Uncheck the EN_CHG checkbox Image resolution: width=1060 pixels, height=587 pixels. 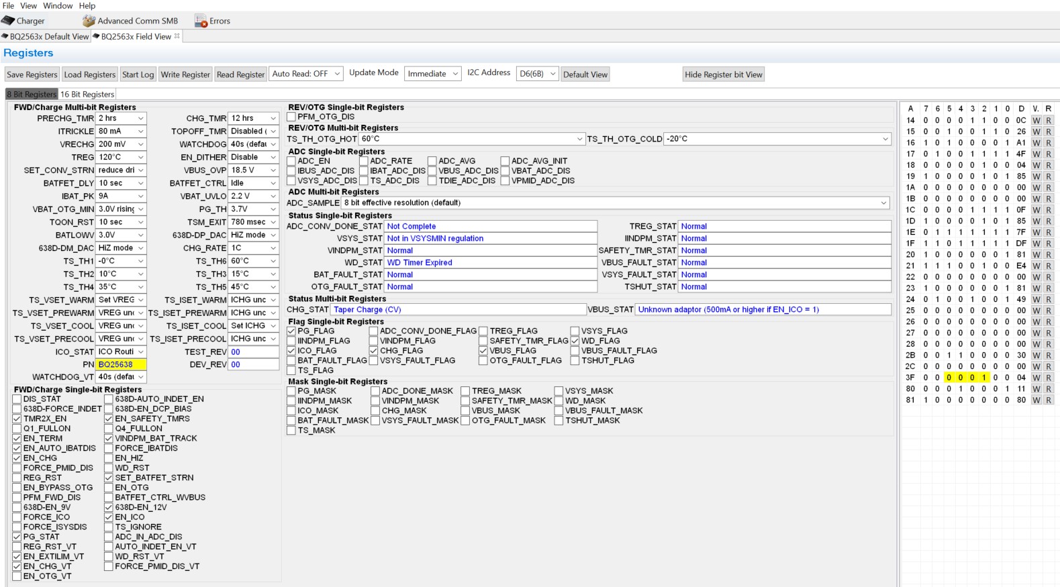click(x=17, y=458)
